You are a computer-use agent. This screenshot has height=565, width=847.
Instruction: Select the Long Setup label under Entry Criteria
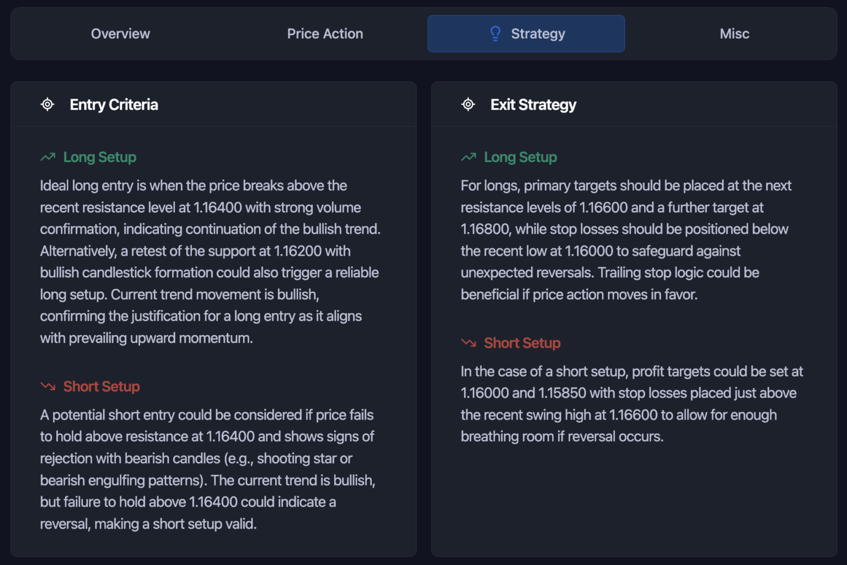click(100, 157)
